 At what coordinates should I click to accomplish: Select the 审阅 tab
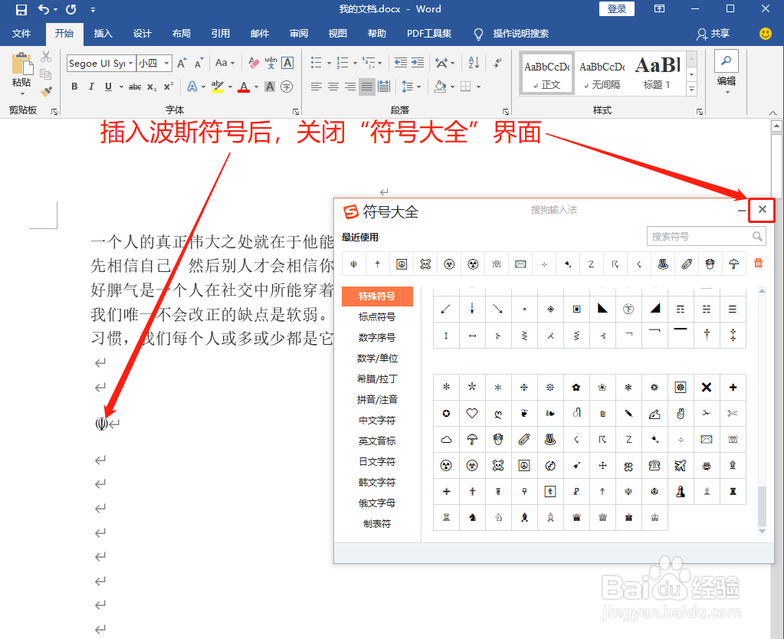pyautogui.click(x=298, y=34)
